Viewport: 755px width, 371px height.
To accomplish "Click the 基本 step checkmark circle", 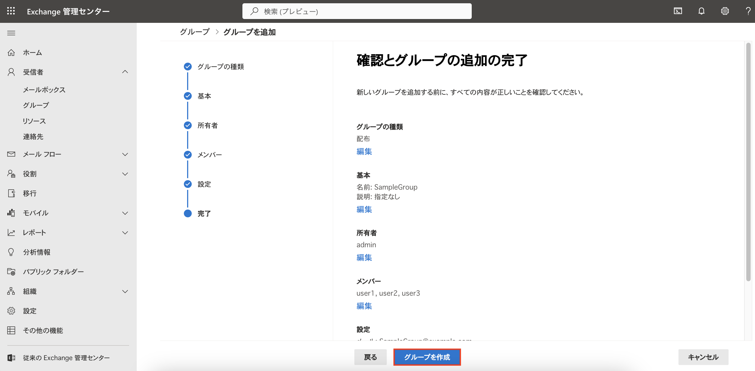I will [188, 96].
